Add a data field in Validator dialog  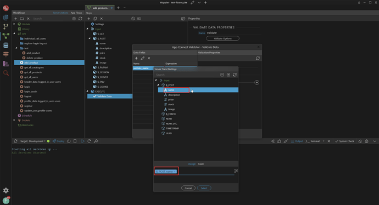136,58
